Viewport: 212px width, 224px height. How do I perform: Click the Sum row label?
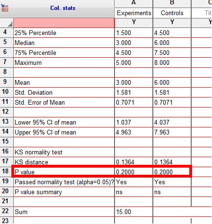(21, 212)
